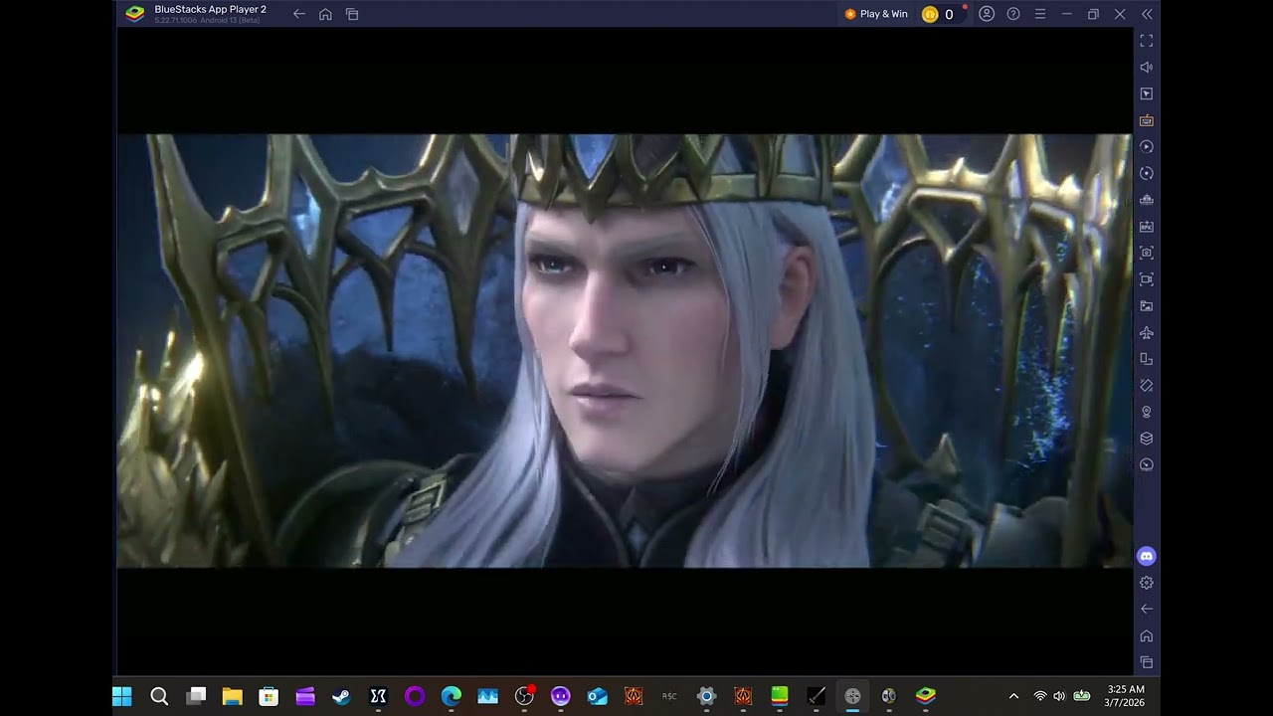
Task: Click the Install APK sidebar icon
Action: pyautogui.click(x=1147, y=227)
